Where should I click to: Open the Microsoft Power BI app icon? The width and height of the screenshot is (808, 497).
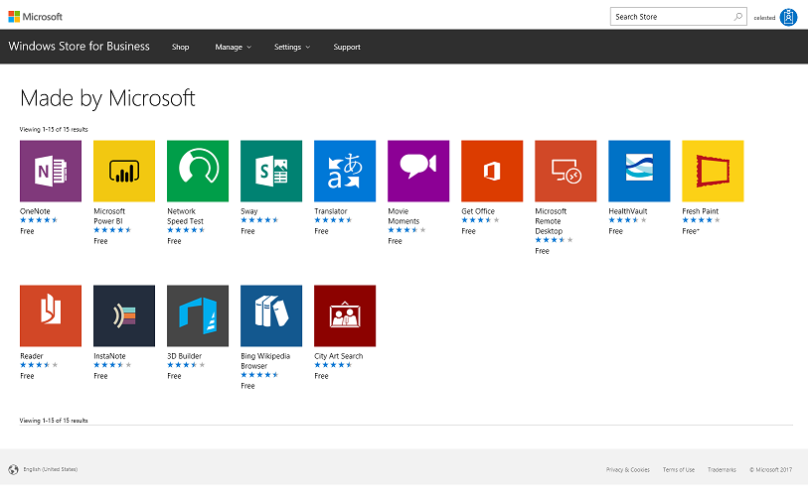124,171
